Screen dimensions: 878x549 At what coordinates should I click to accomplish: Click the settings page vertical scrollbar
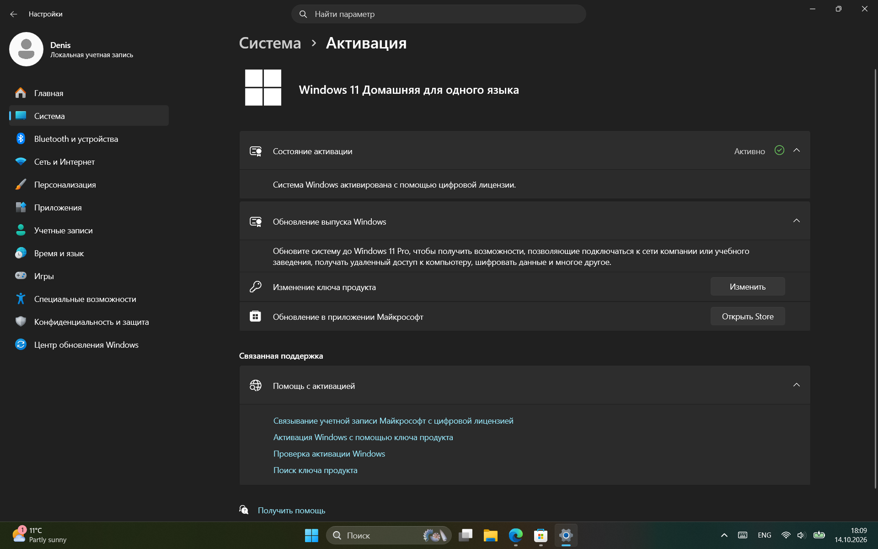coord(875,279)
